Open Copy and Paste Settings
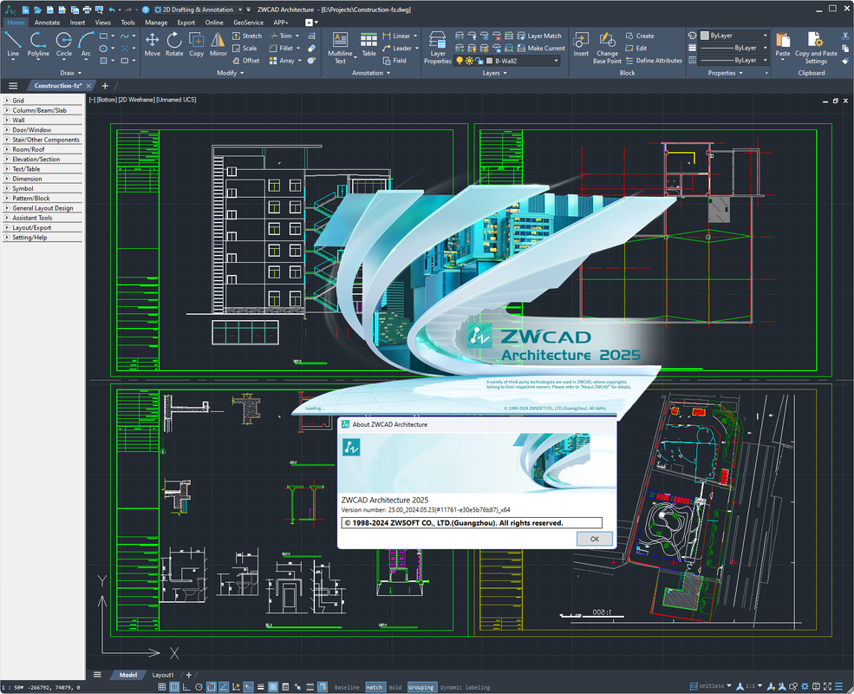Image resolution: width=854 pixels, height=694 pixels. point(816,48)
